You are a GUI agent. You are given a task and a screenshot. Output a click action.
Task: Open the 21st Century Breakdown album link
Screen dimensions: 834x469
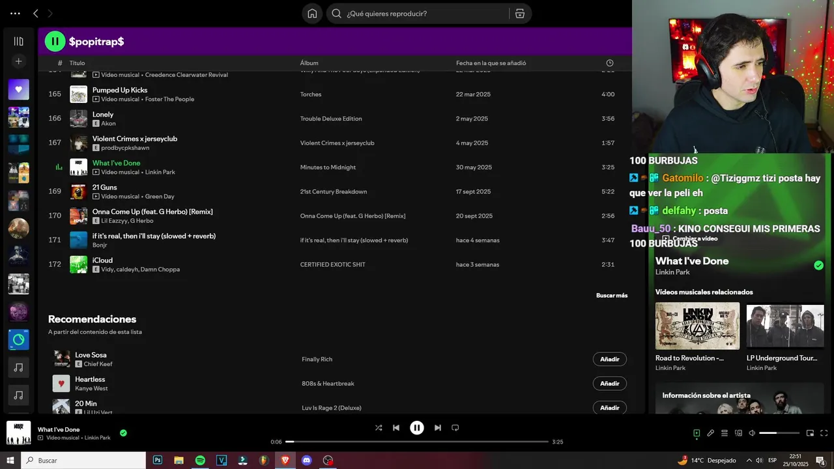pos(333,192)
